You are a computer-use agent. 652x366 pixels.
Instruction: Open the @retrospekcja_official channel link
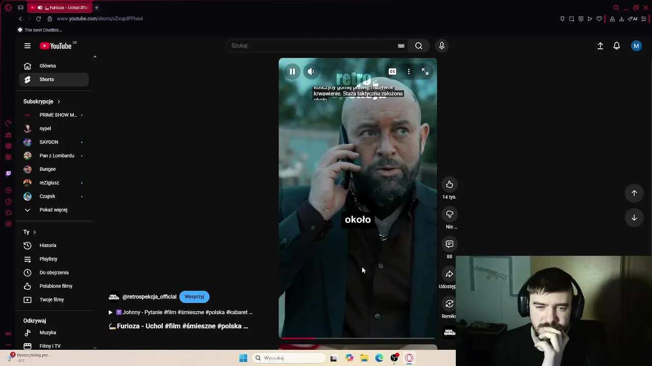tap(149, 297)
